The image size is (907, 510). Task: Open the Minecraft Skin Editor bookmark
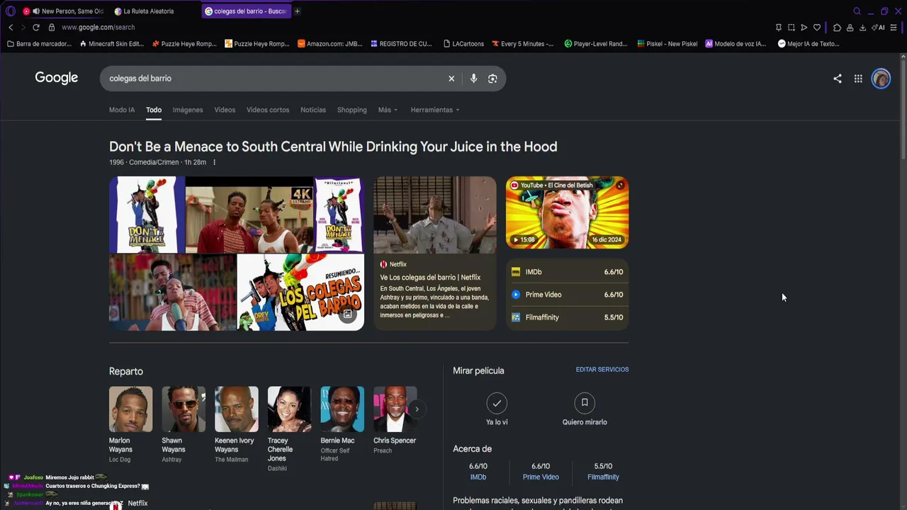[112, 44]
